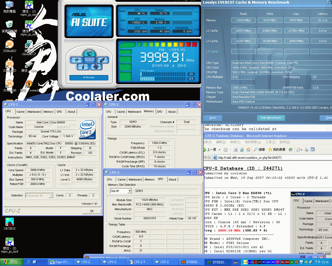Click the Normal mode button in AI Suite

coord(89,60)
